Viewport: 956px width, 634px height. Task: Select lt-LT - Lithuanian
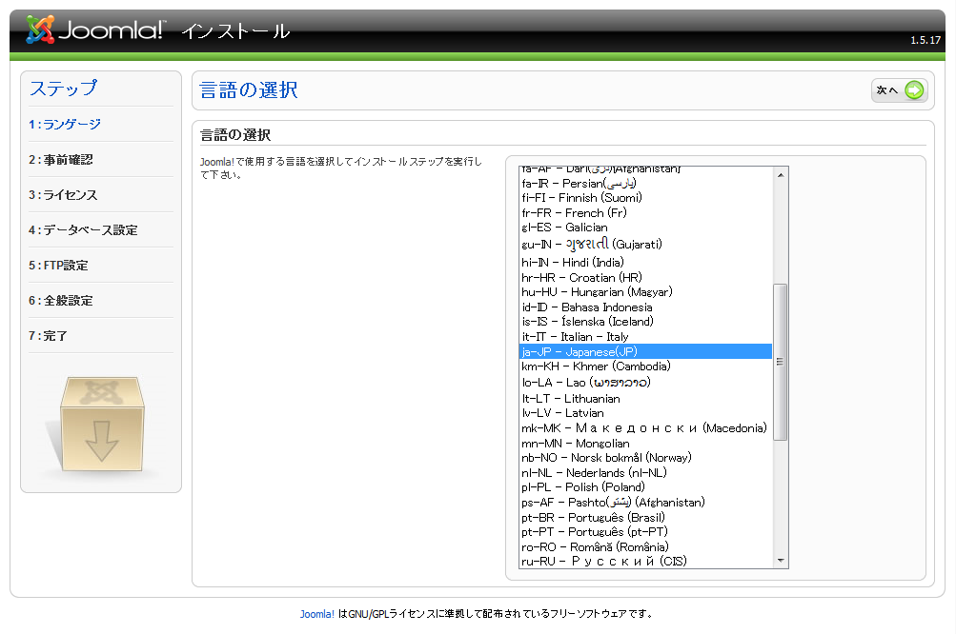pos(645,398)
